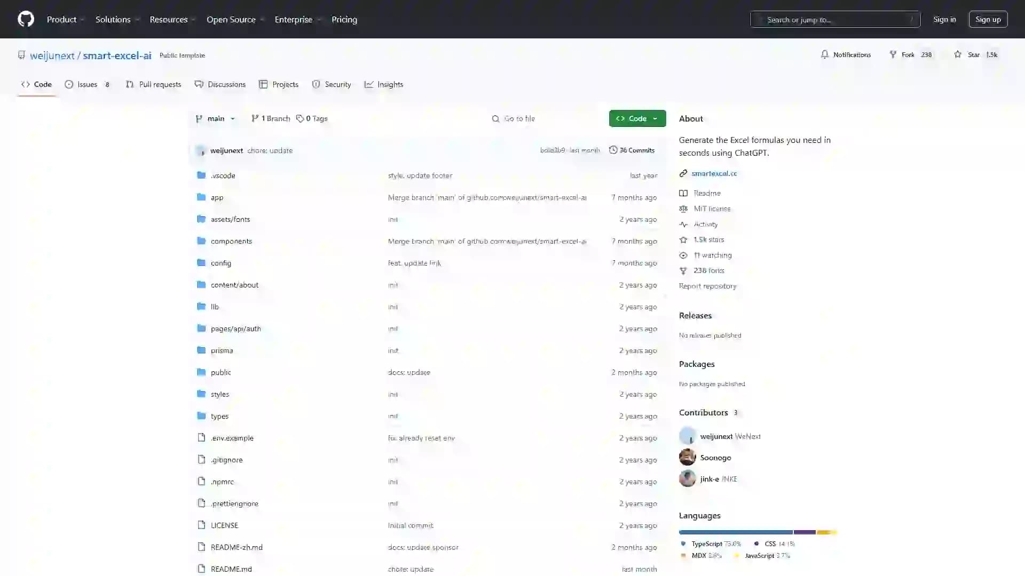The height and width of the screenshot is (576, 1025).
Task: Open the smartexcel.cc website link
Action: tap(714, 173)
